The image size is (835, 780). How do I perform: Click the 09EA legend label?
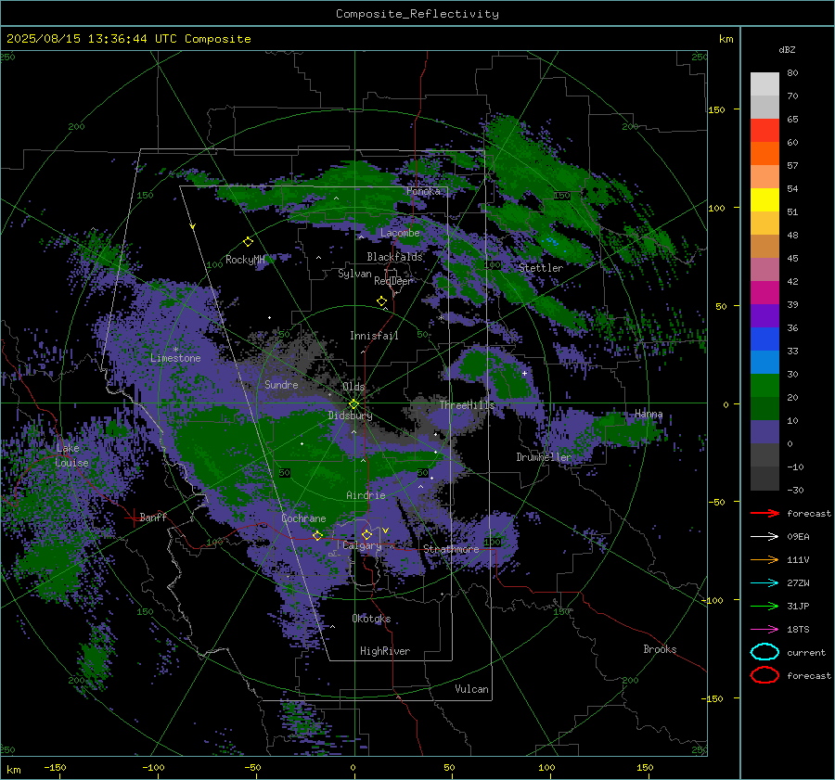[798, 537]
